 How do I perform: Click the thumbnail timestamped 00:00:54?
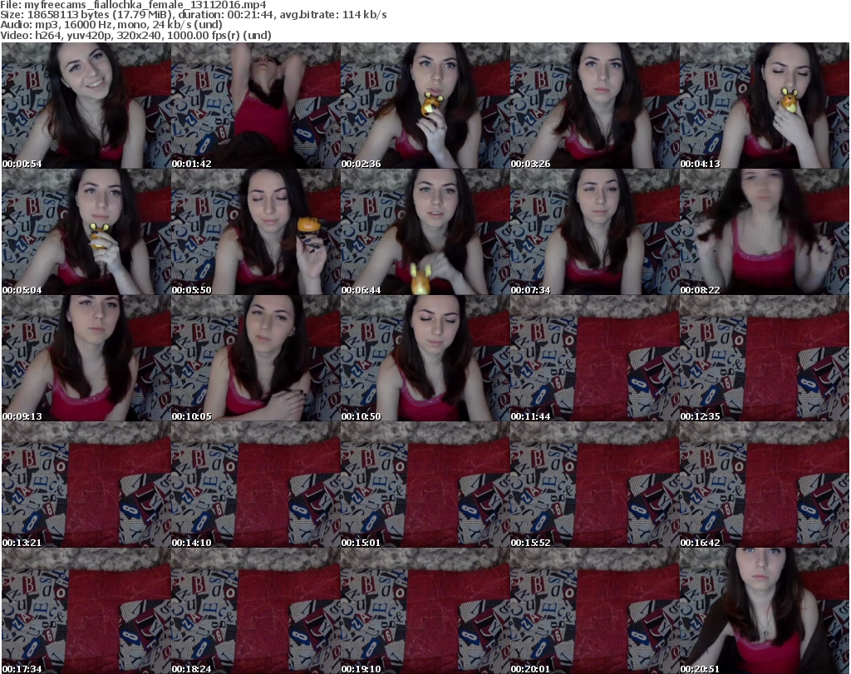(86, 106)
